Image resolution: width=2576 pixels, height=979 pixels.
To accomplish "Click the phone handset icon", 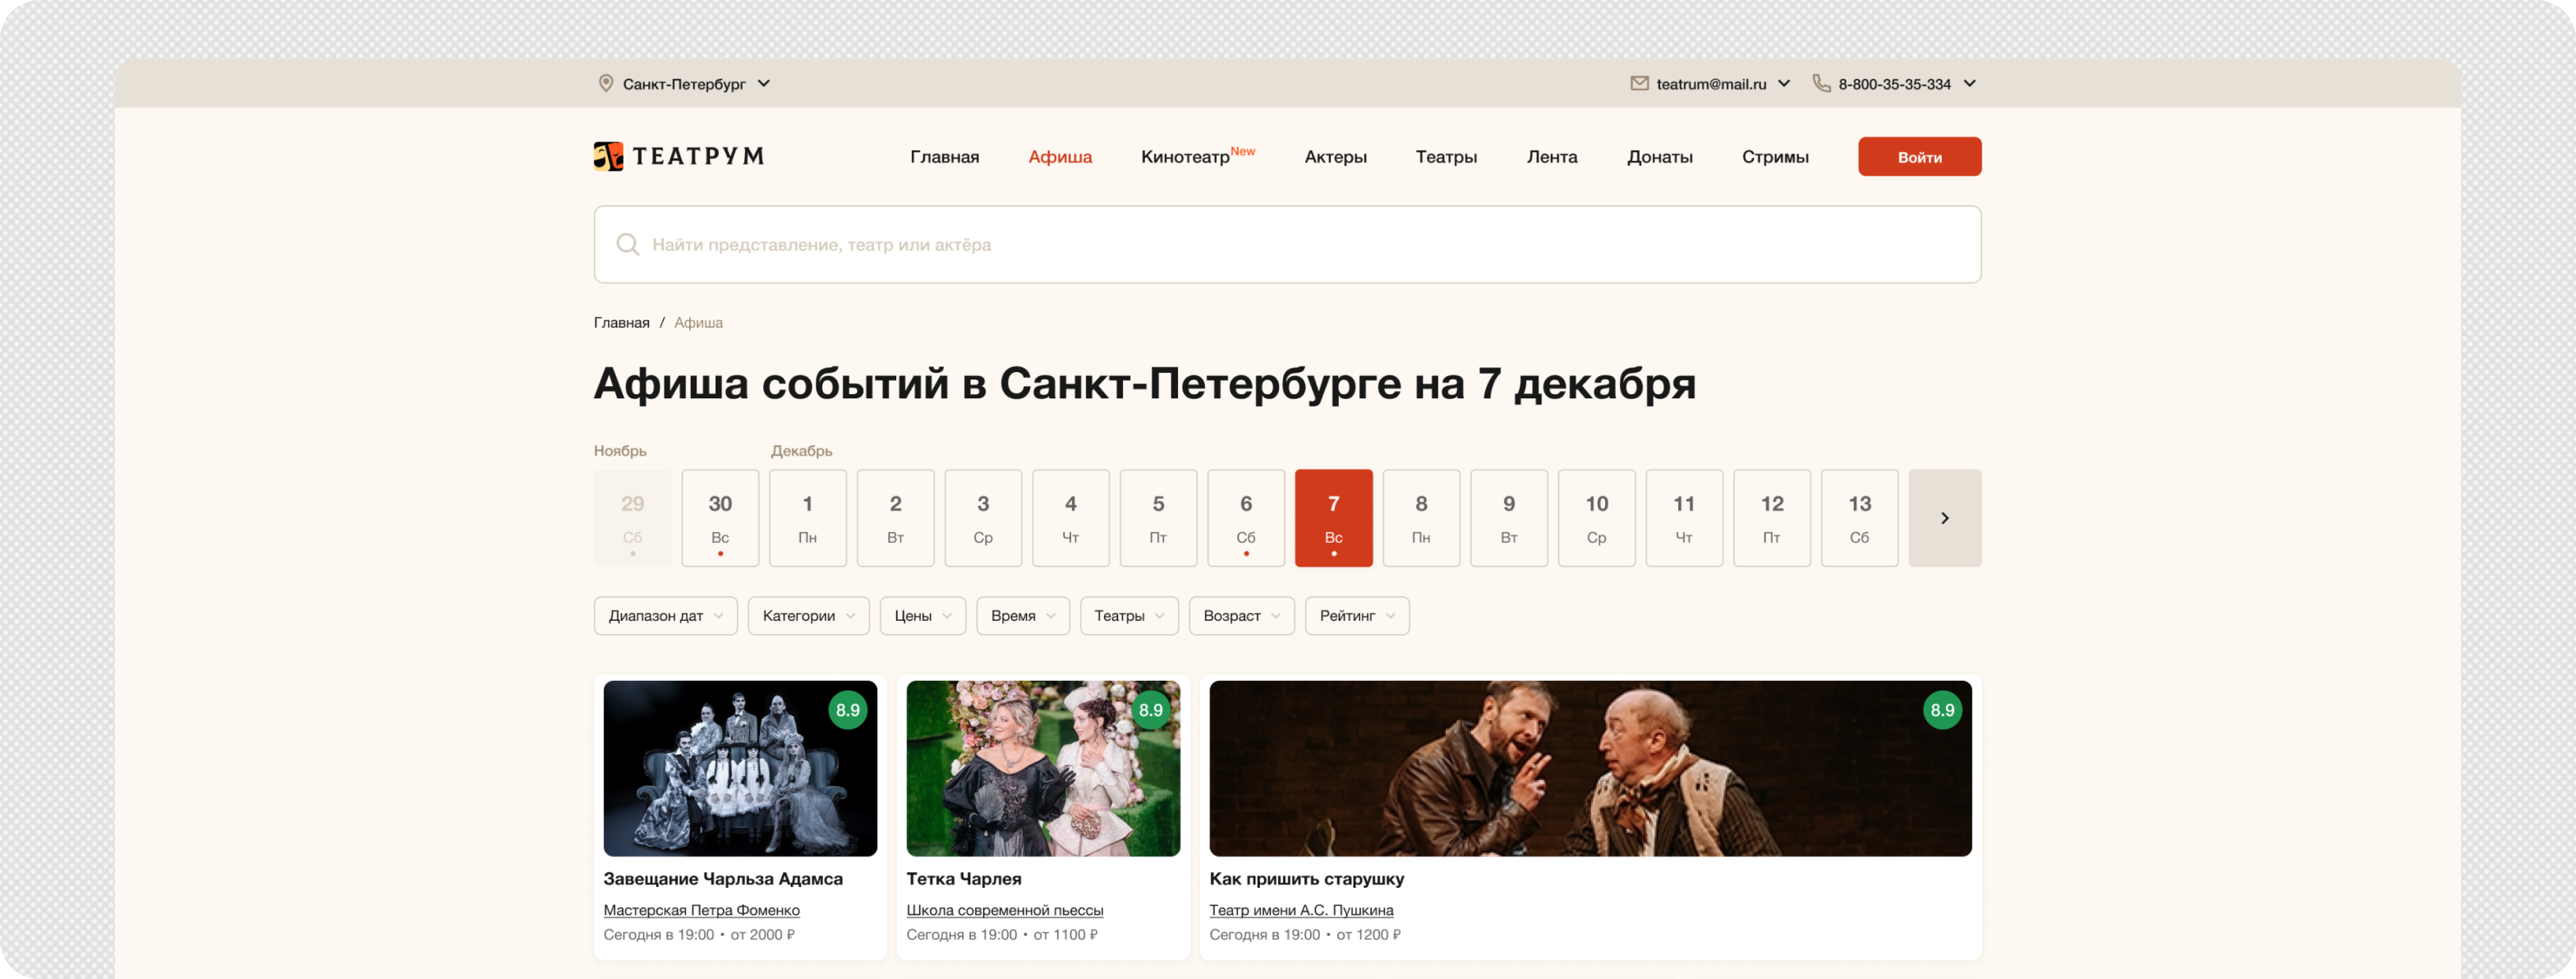I will pos(1821,84).
